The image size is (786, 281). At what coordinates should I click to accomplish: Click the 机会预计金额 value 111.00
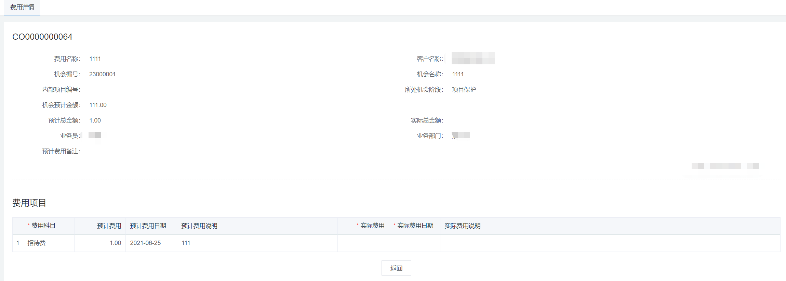pyautogui.click(x=98, y=105)
